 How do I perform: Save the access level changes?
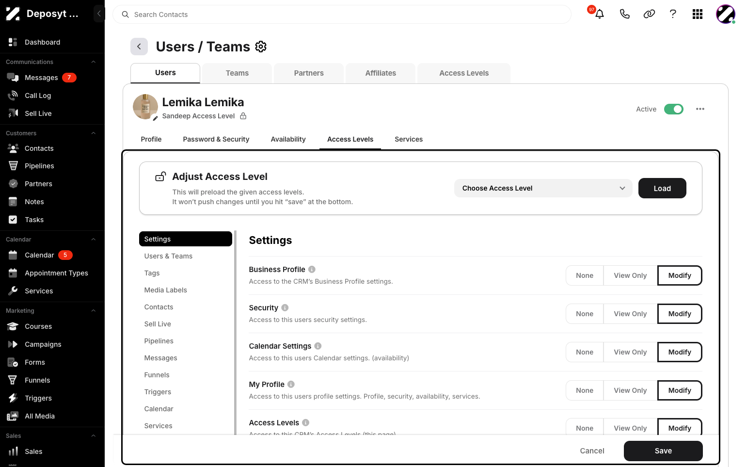tap(663, 451)
